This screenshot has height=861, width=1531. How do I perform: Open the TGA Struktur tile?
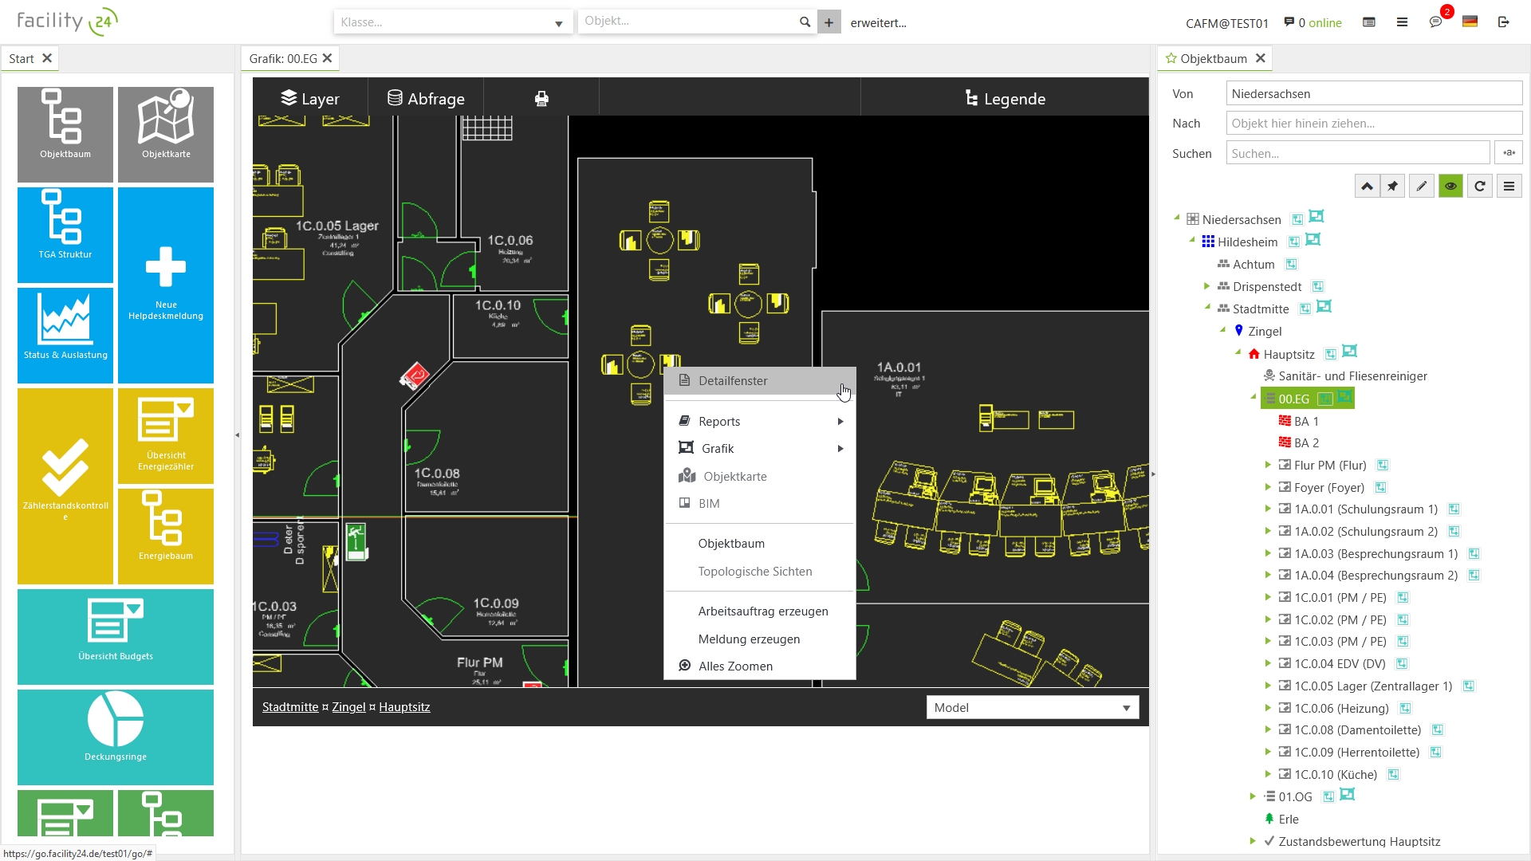[x=65, y=234]
